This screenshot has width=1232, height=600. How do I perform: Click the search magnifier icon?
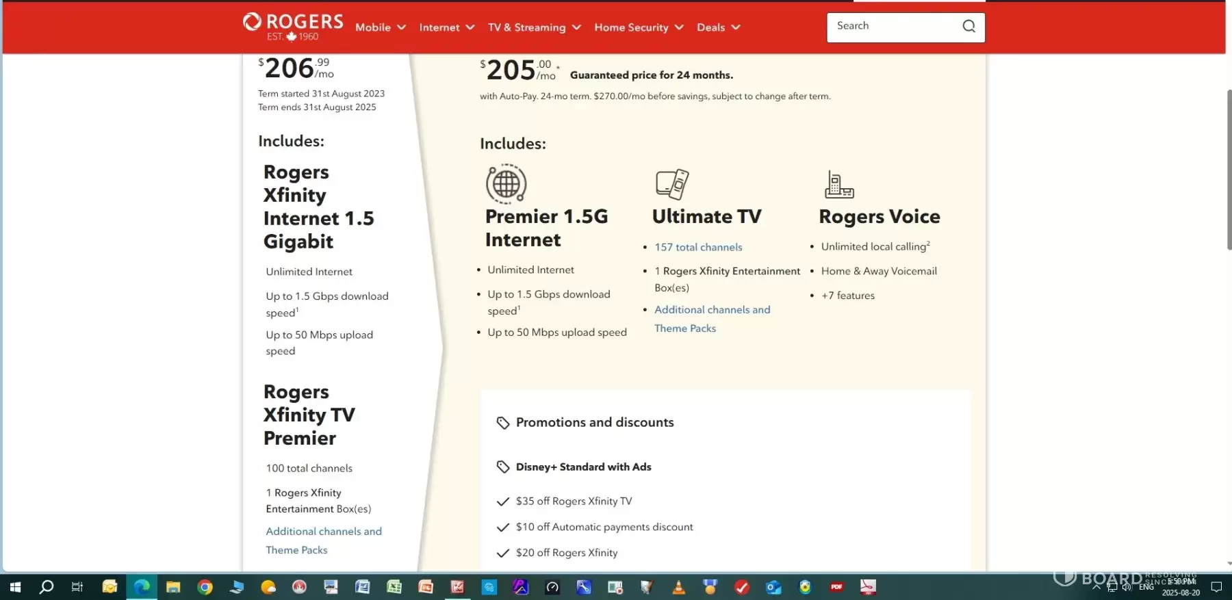click(968, 27)
